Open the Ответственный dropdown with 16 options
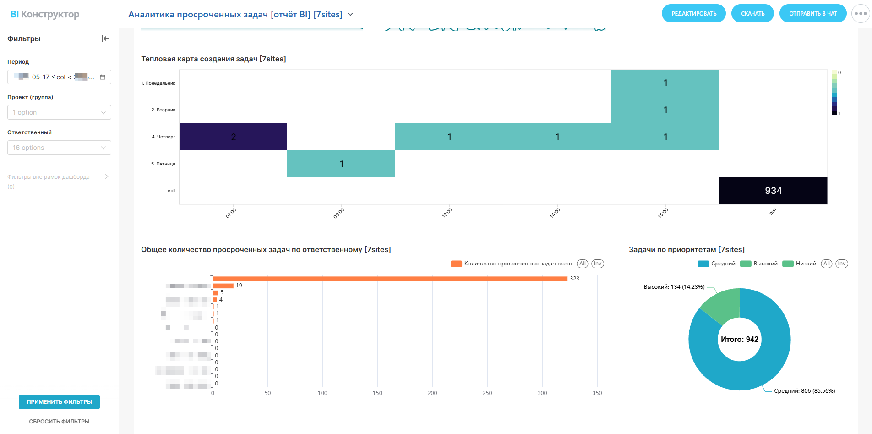 pos(59,148)
